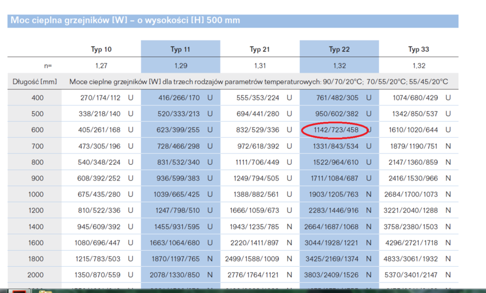Click the Typ 33 value 5370/3401/2147
Screen dimensions: 486x293
click(x=411, y=275)
